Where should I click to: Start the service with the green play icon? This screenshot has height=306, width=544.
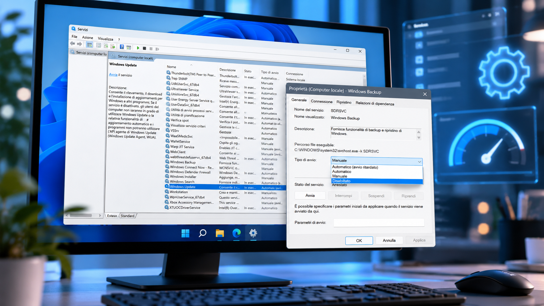(138, 48)
